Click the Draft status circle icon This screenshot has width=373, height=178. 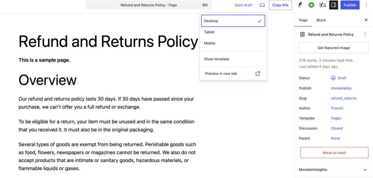coord(333,78)
